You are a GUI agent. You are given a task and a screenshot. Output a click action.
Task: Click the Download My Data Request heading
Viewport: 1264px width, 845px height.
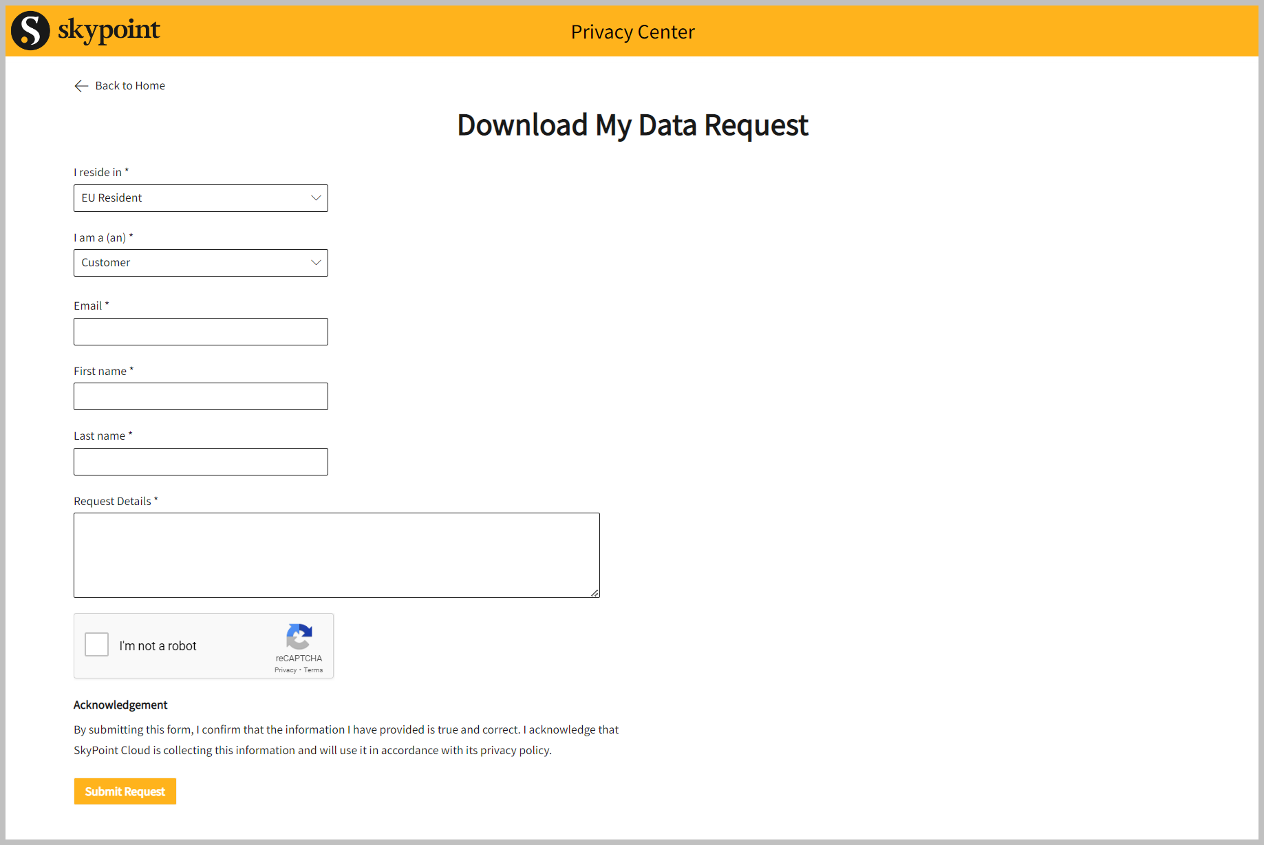pos(632,125)
